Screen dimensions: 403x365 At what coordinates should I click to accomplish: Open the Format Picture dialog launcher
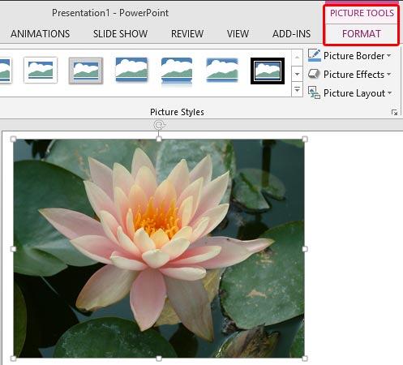[x=395, y=112]
